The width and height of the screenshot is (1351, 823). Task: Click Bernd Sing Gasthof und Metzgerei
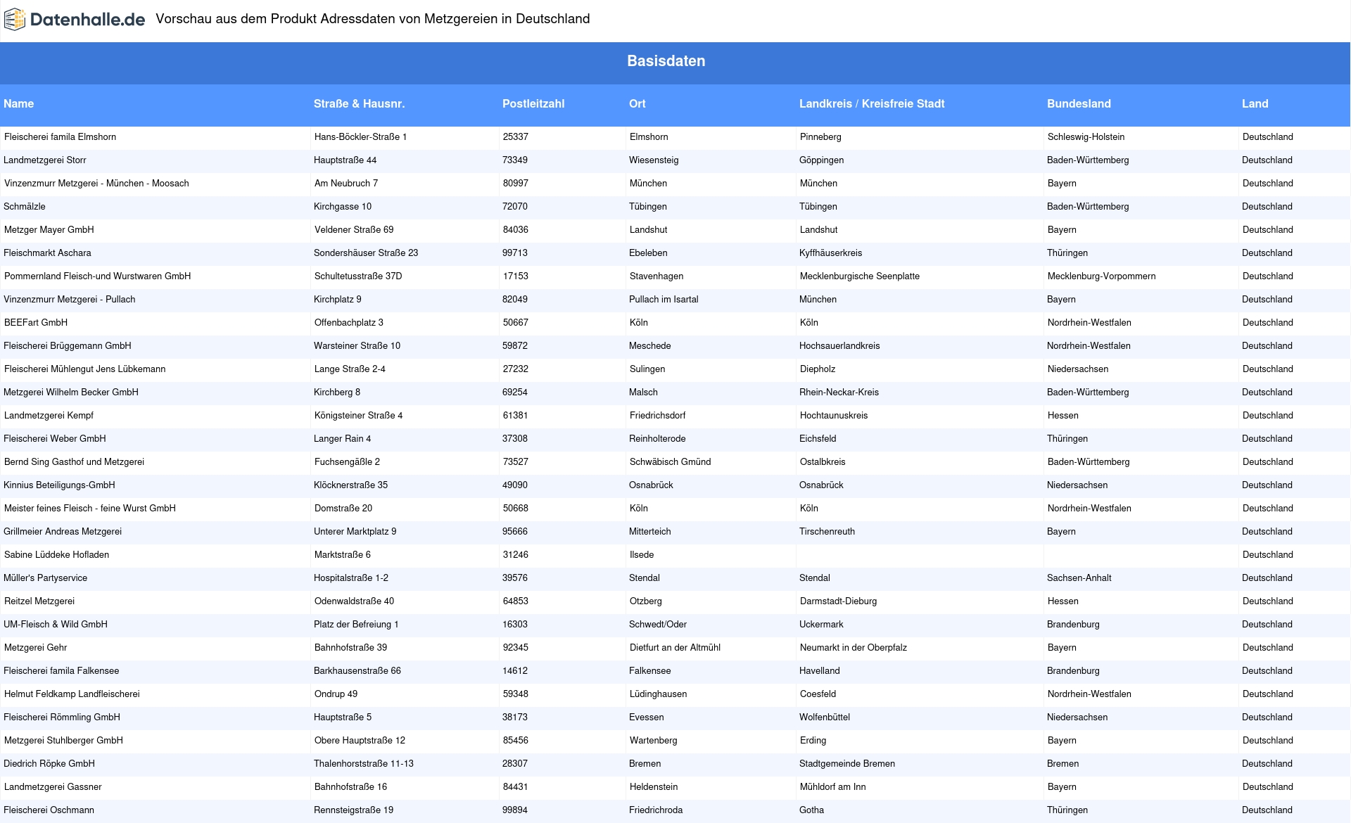tap(74, 462)
